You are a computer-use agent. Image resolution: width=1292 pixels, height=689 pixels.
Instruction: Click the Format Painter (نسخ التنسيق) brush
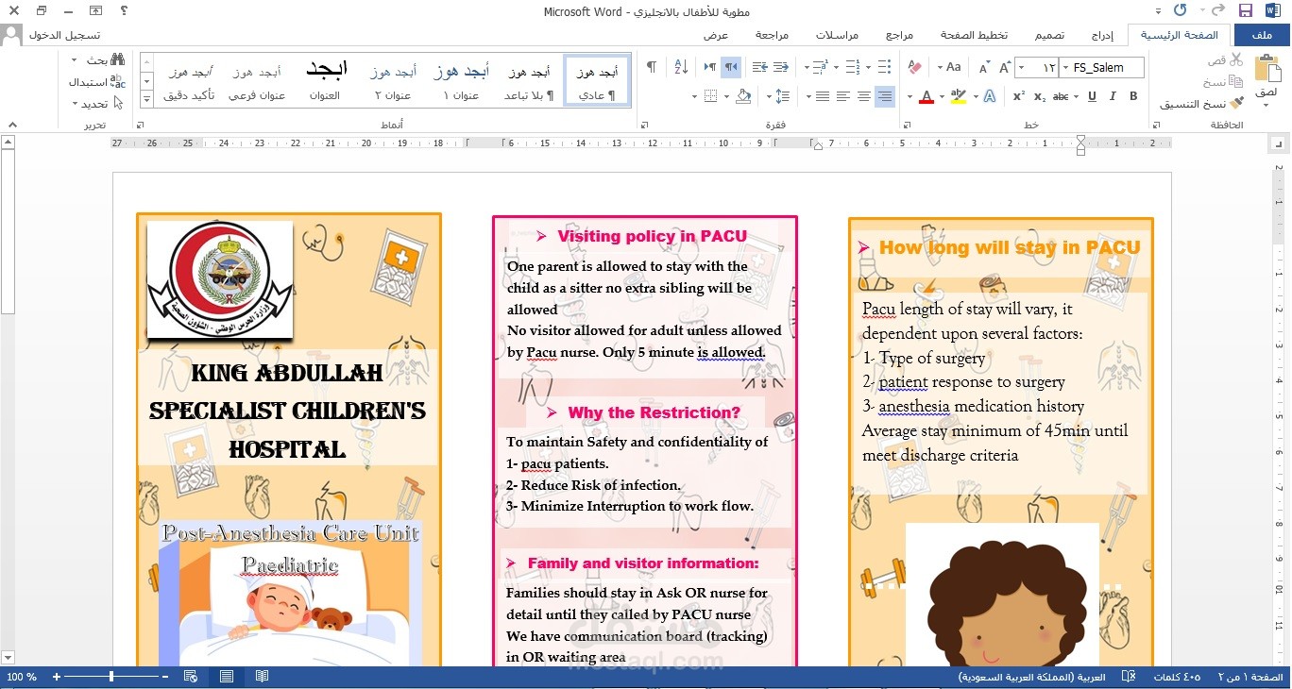(x=1201, y=103)
